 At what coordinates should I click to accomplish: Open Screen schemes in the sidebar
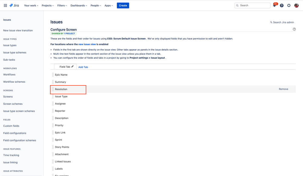click(13, 104)
